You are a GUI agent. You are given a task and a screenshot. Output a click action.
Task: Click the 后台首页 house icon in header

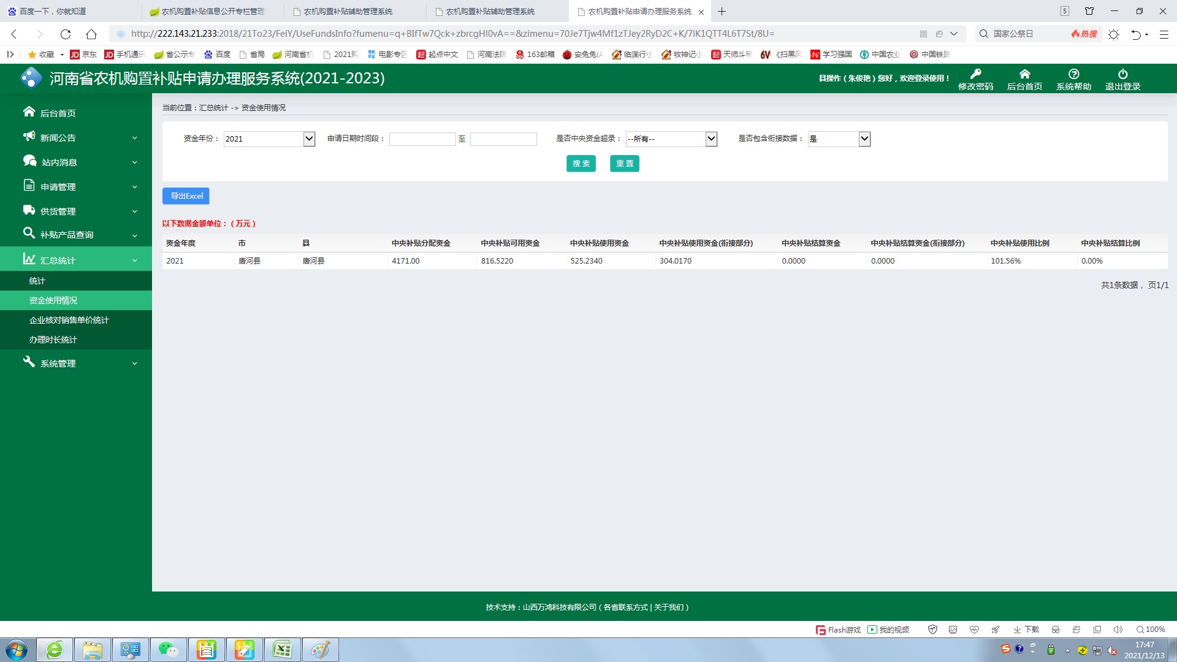[1024, 74]
